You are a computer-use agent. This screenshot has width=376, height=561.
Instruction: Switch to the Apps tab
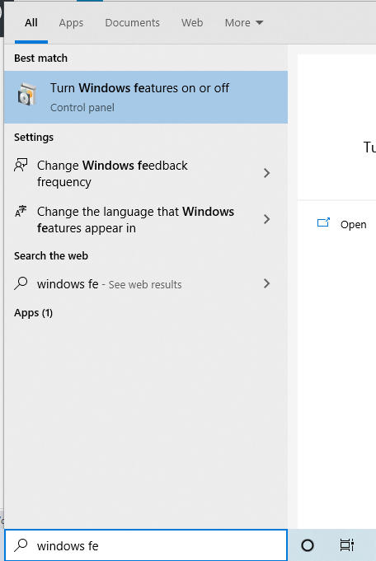(x=71, y=23)
